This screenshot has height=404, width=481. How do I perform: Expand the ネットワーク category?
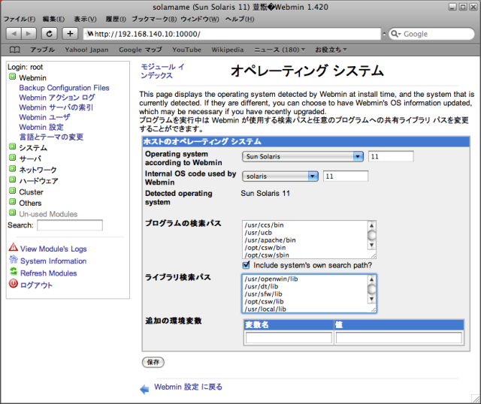(x=12, y=169)
